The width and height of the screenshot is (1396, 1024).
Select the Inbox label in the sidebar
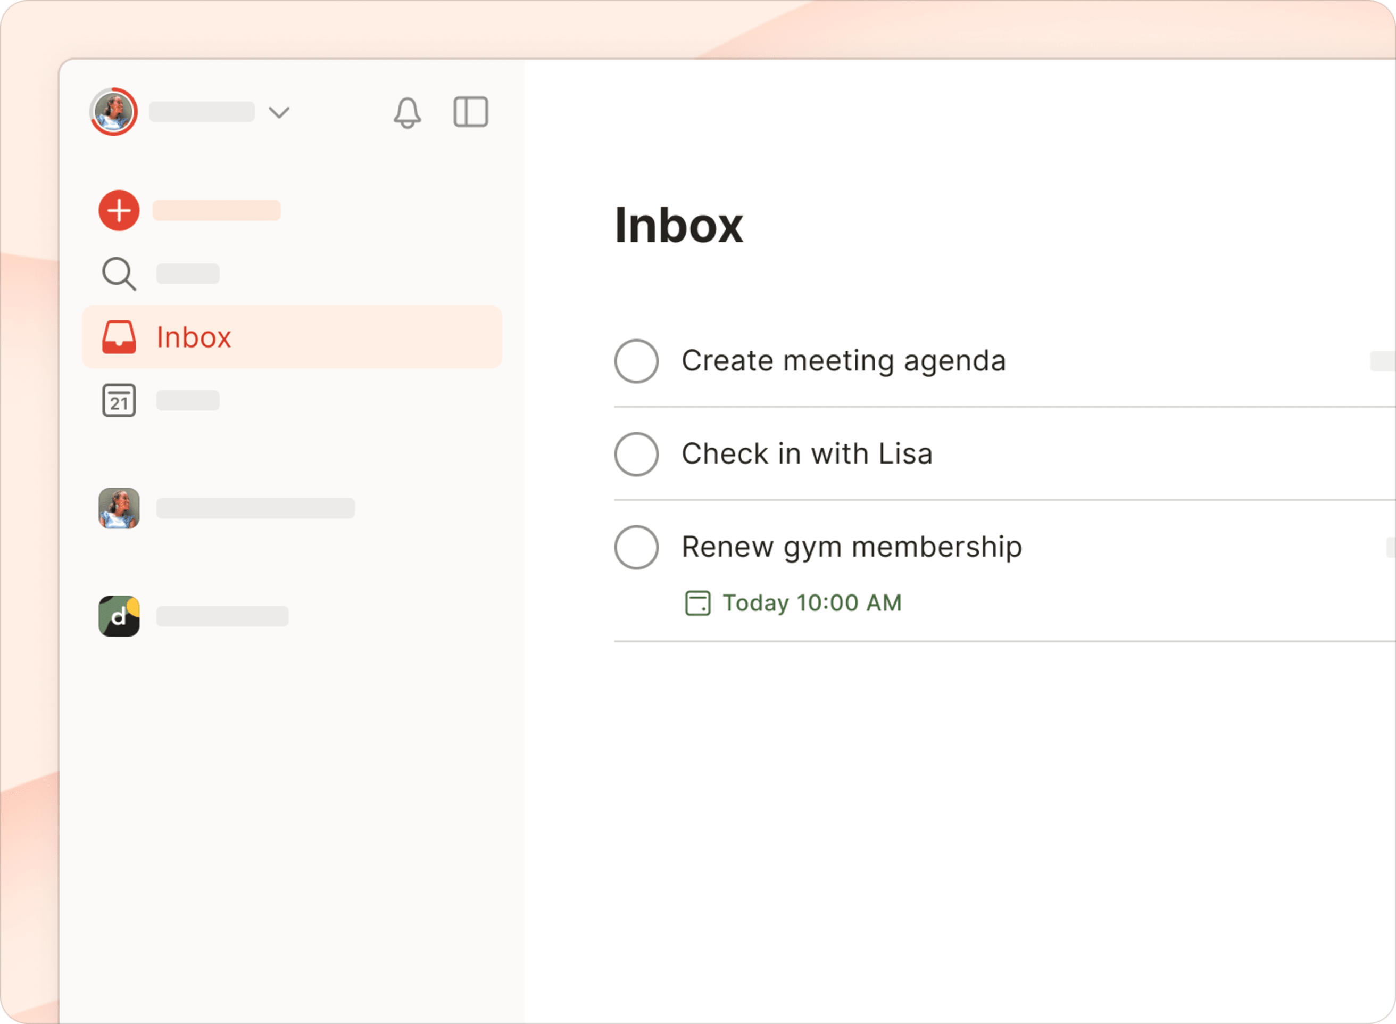click(194, 337)
